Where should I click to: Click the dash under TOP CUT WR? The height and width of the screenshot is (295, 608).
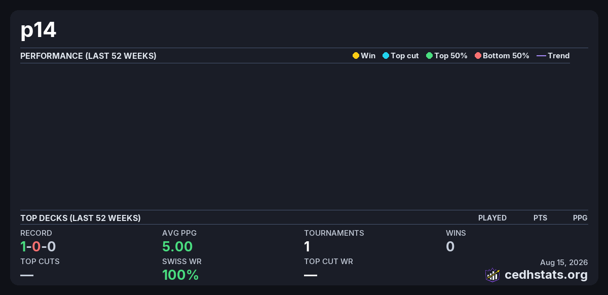[x=311, y=275]
